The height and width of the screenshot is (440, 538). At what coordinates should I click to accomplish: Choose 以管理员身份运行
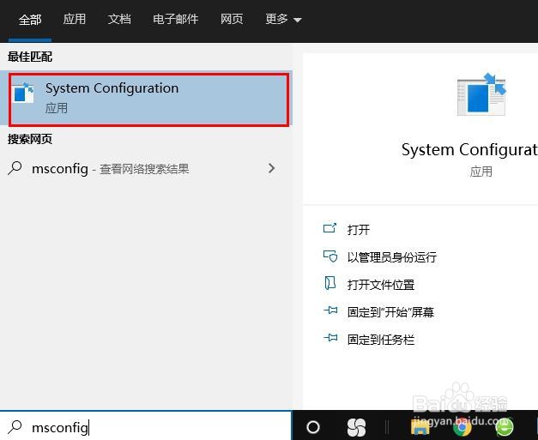[392, 256]
